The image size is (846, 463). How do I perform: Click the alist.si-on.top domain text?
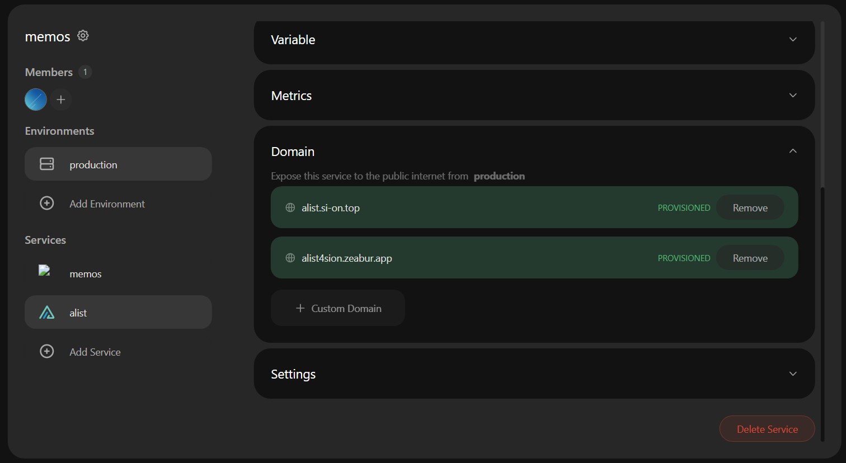click(x=331, y=208)
